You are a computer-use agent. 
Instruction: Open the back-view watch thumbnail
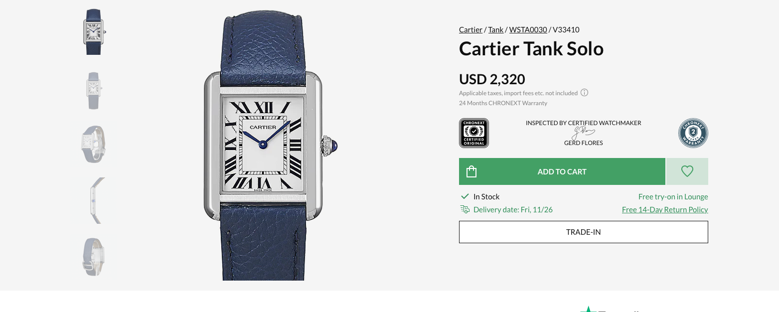pyautogui.click(x=94, y=257)
